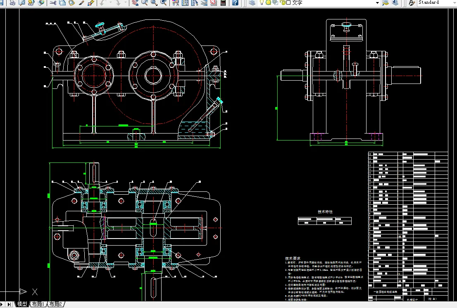The height and width of the screenshot is (308, 457).
Task: Click the white color swatch of 文字 layer
Action: pyautogui.click(x=288, y=2)
